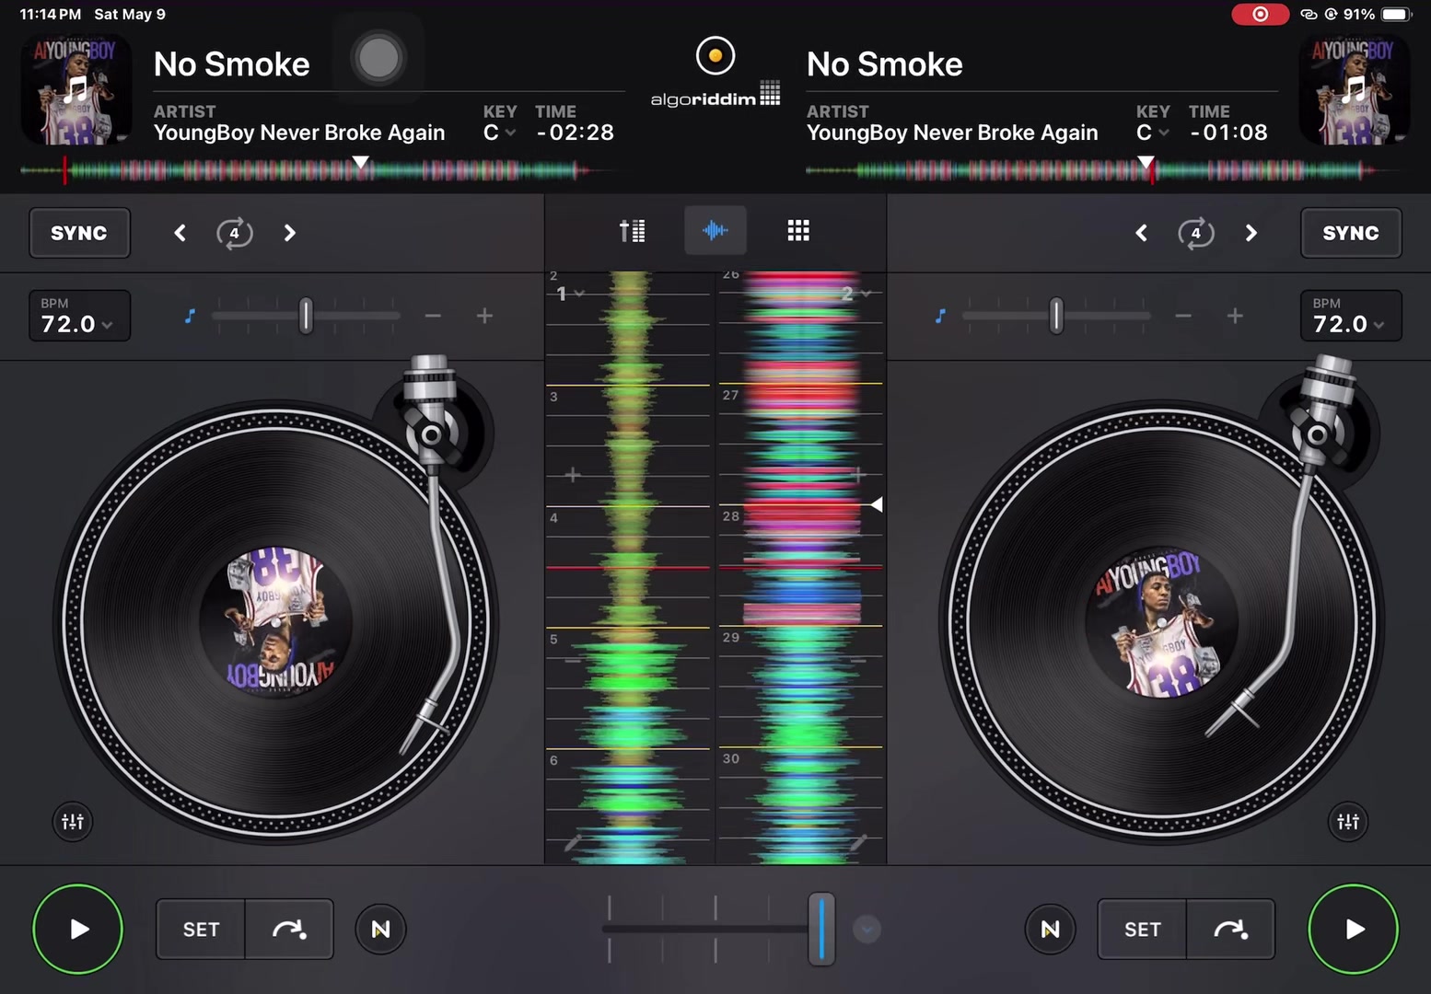Jump to cue point on right deck
The width and height of the screenshot is (1431, 994).
coord(1230,929)
